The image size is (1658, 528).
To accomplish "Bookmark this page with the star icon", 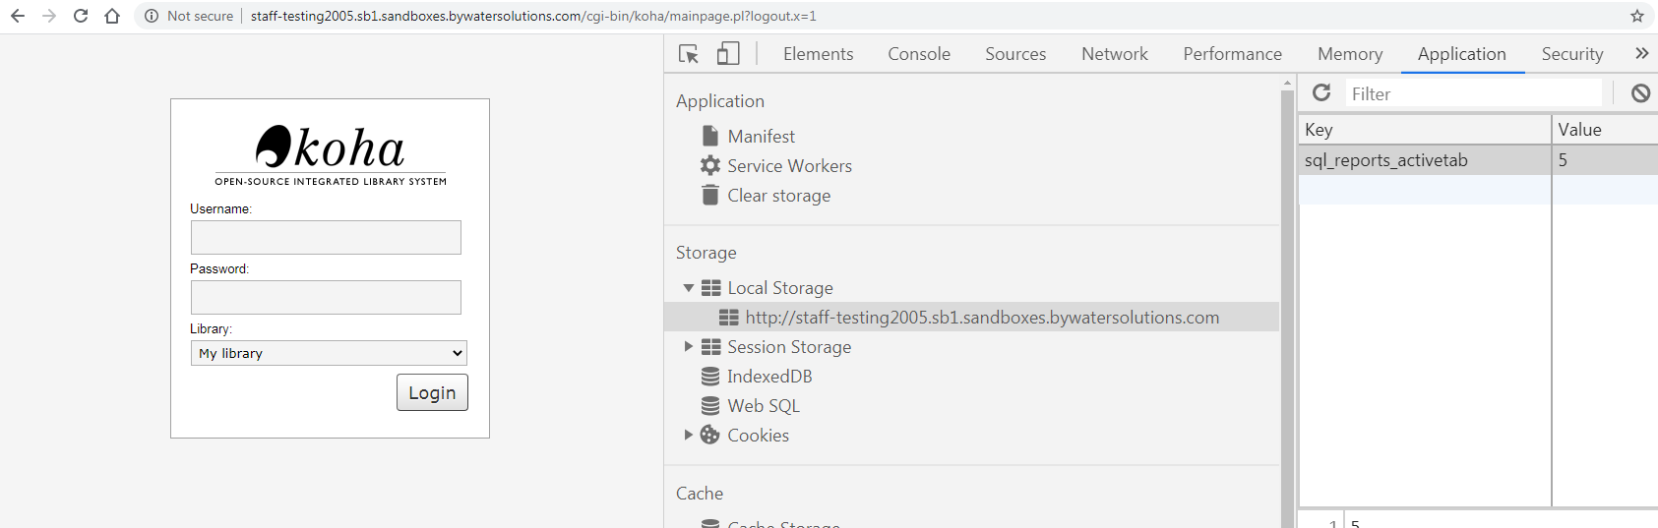I will [x=1637, y=16].
